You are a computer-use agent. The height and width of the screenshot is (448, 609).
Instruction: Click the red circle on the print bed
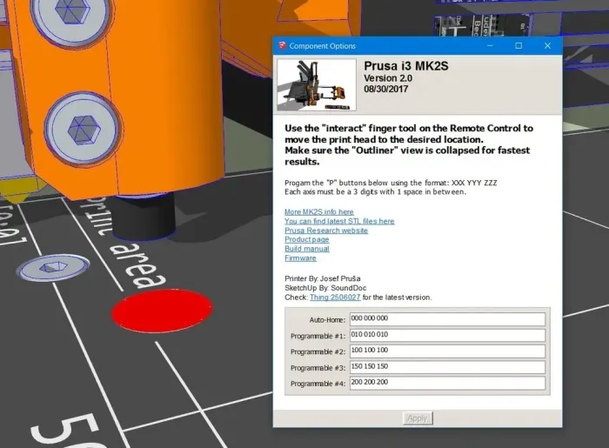pyautogui.click(x=162, y=311)
